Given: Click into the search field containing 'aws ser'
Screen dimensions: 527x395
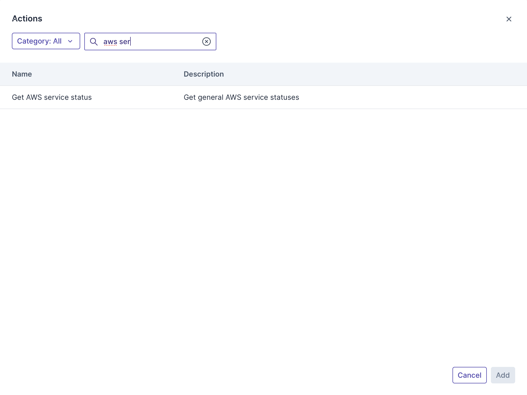Looking at the screenshot, I should click(150, 42).
